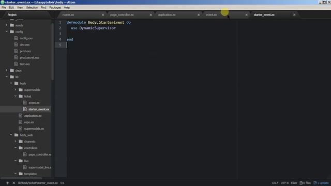Click the CRLF line ending selector
The width and height of the screenshot is (331, 186).
[275, 183]
